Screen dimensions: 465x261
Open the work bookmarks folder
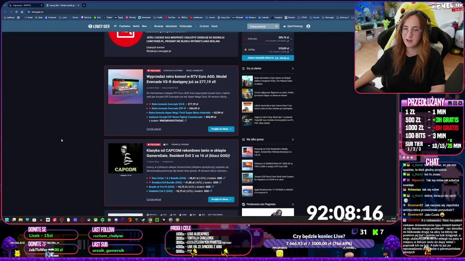coord(63,17)
